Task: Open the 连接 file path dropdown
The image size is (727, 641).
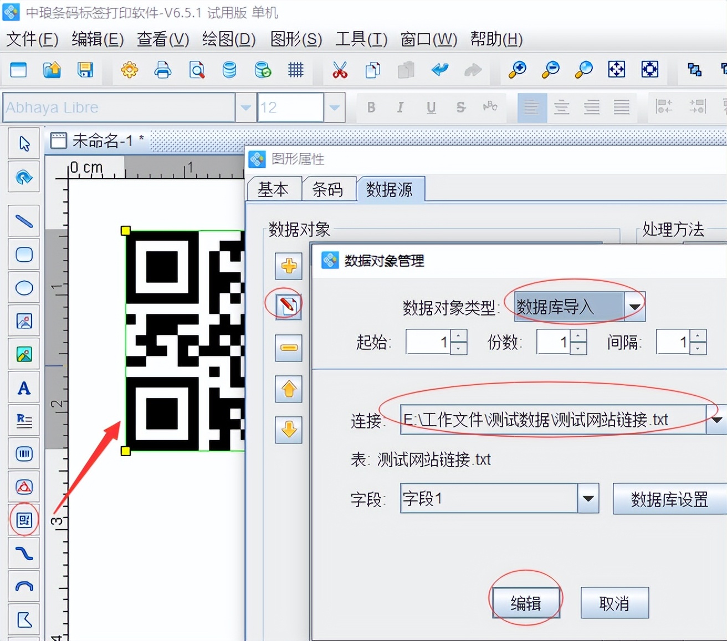Action: pyautogui.click(x=716, y=420)
